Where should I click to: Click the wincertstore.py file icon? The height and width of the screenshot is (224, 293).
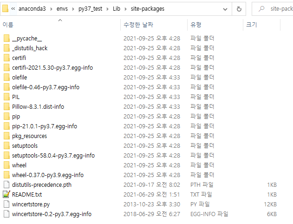coord(7,204)
